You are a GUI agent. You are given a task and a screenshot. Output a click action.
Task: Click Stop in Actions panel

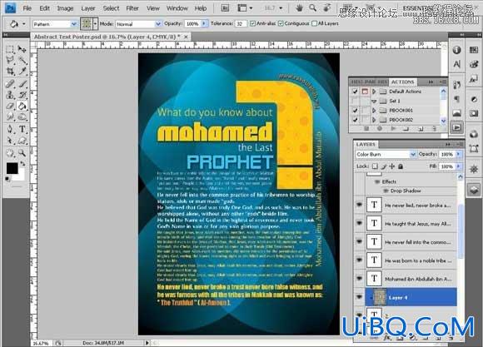tap(366, 129)
